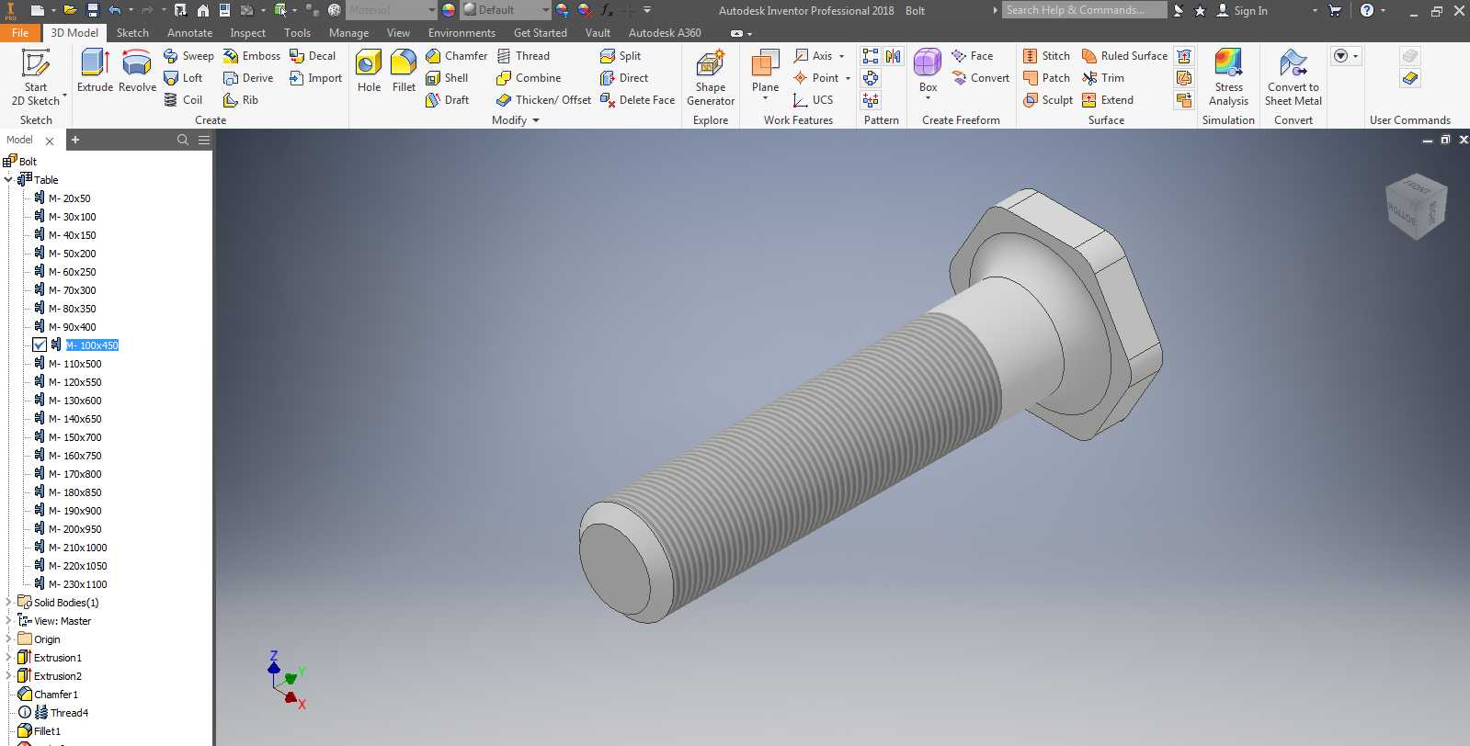Open the appearance color wheel swatch
1470x746 pixels.
[449, 10]
